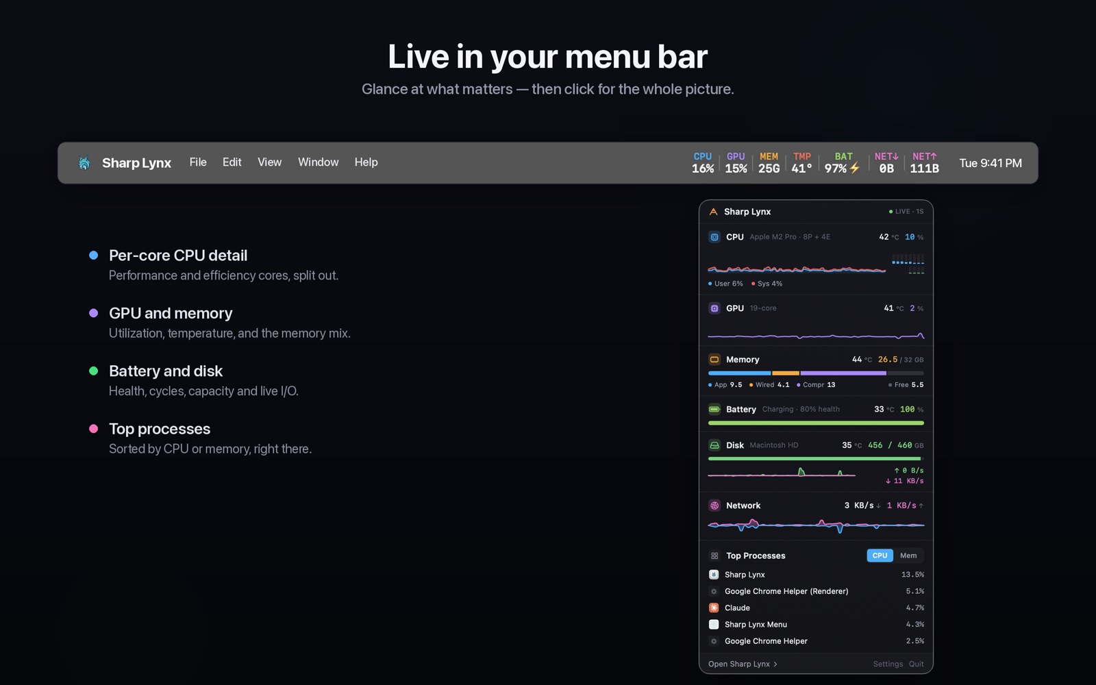The width and height of the screenshot is (1096, 685).
Task: Sort top processes by CPU
Action: tap(880, 556)
